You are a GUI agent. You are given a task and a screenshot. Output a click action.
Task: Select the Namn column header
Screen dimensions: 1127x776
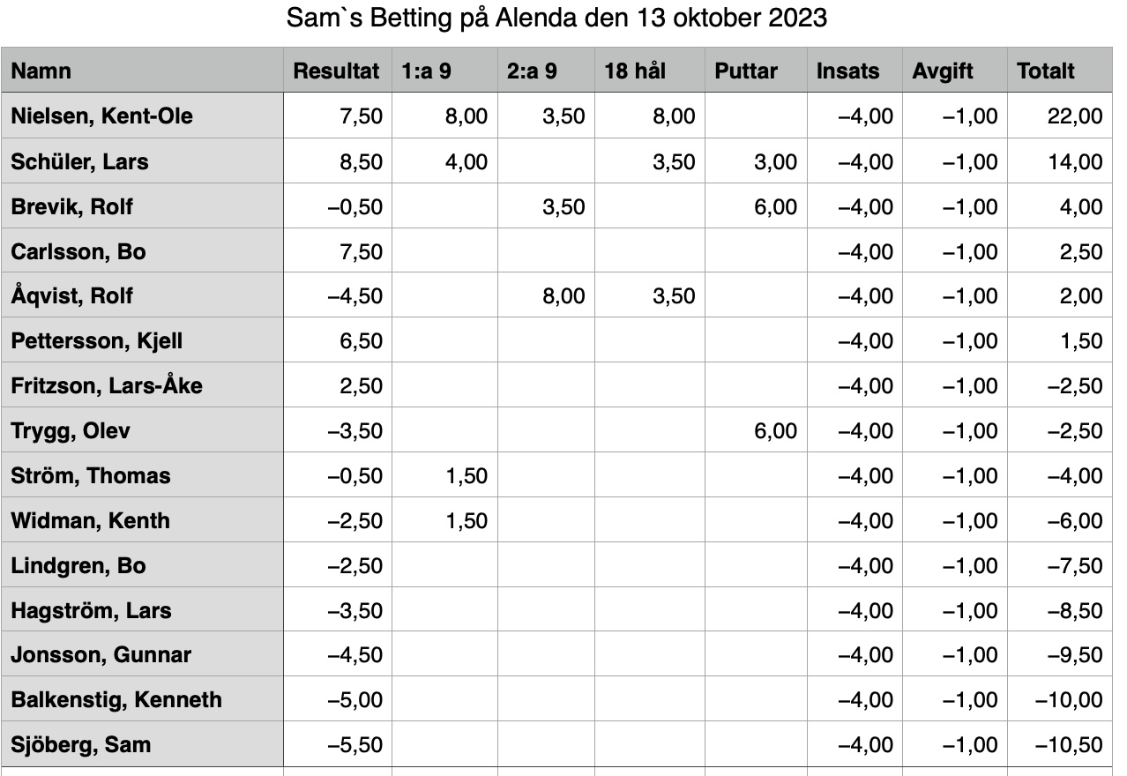click(142, 71)
